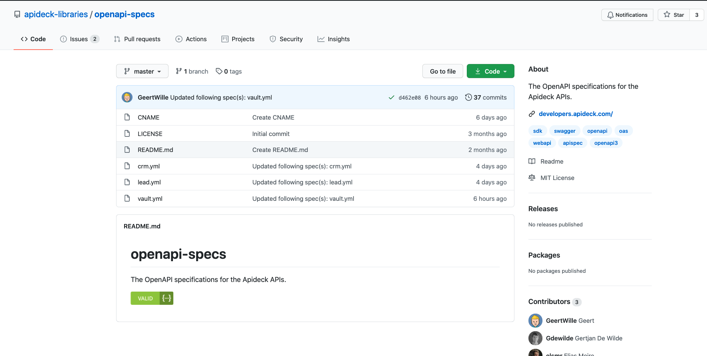Open the vault.yml file
707x356 pixels.
(150, 198)
